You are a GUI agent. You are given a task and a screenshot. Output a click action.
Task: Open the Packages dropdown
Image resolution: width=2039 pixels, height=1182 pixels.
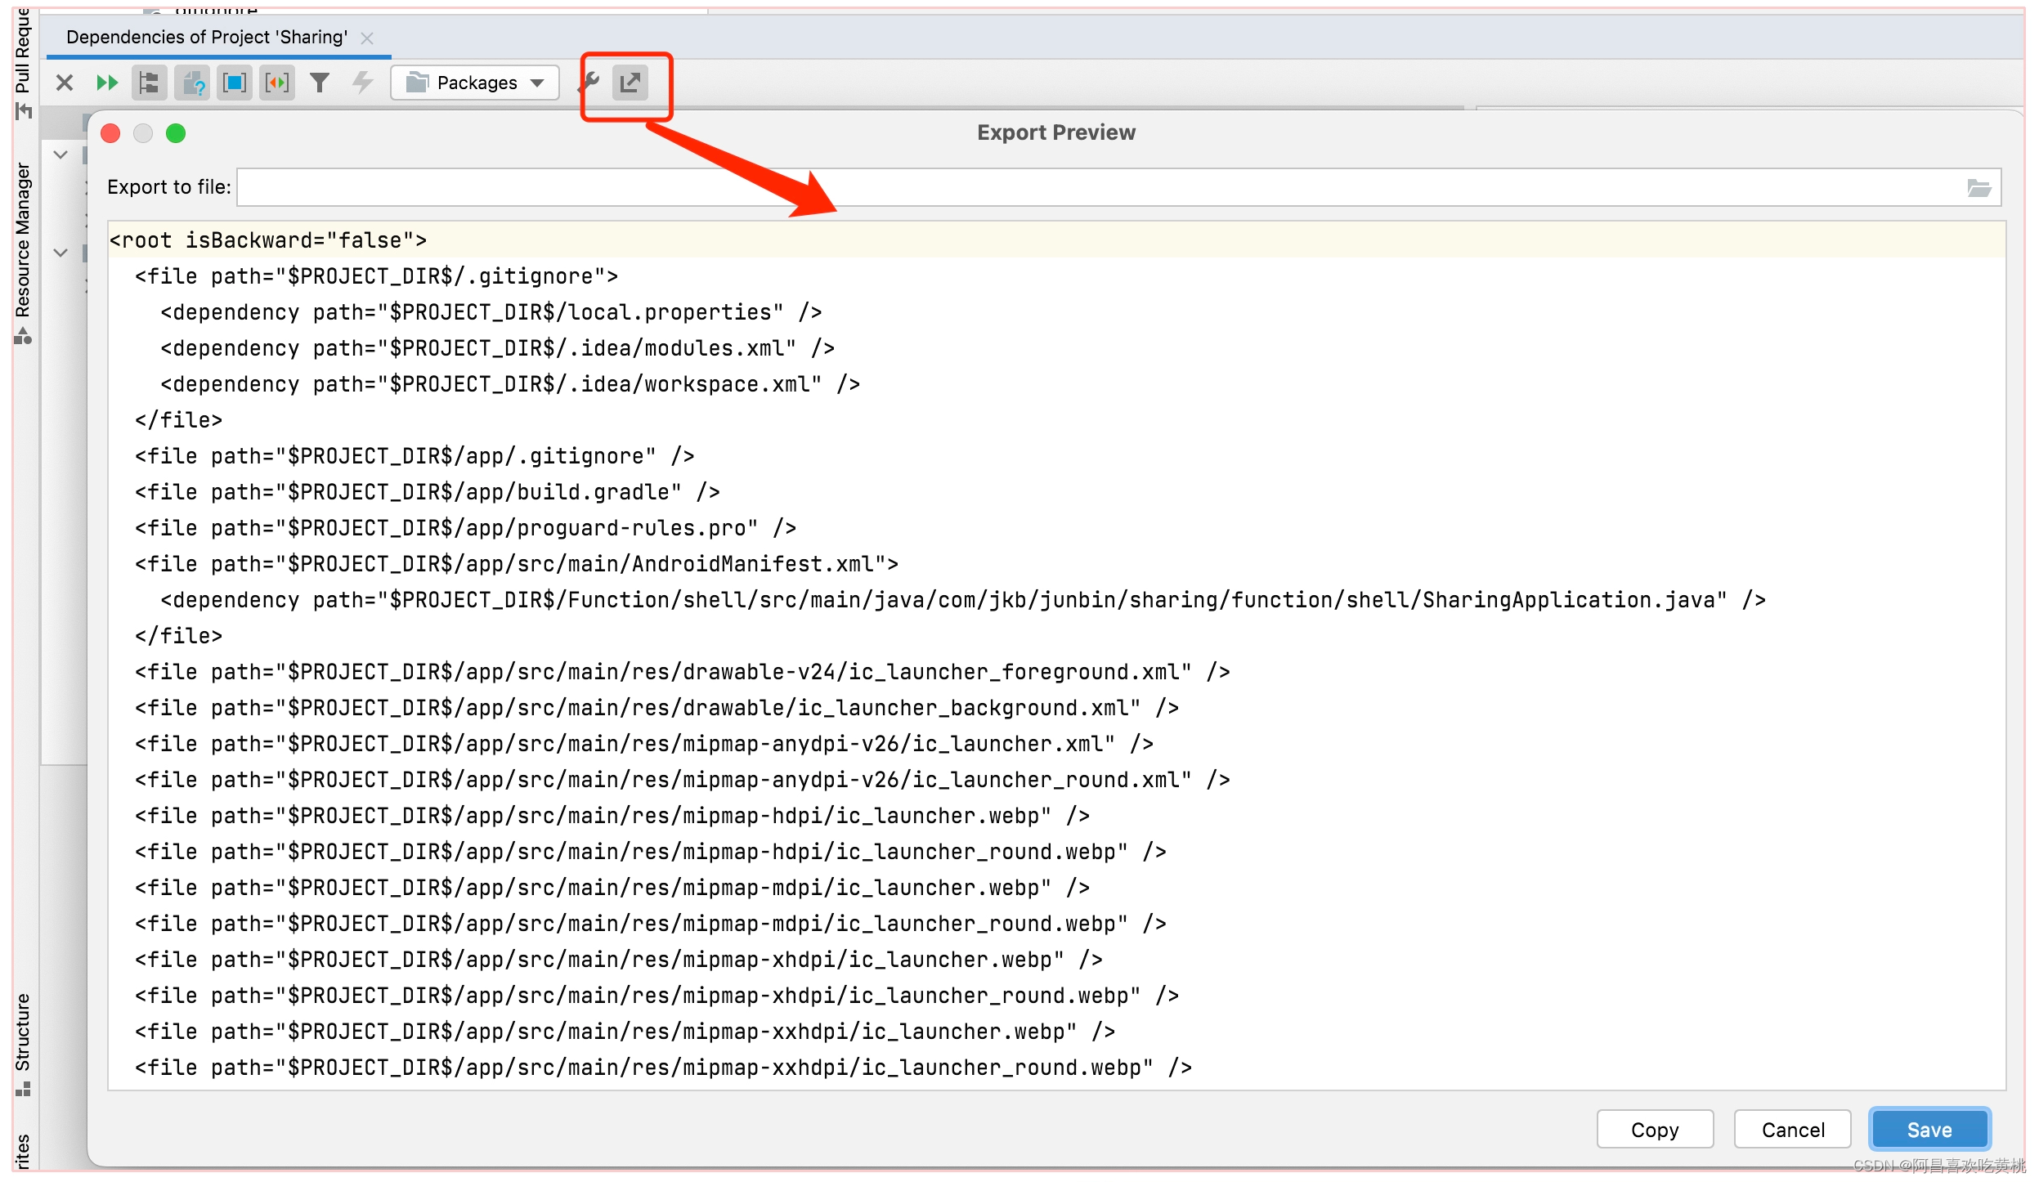[475, 83]
